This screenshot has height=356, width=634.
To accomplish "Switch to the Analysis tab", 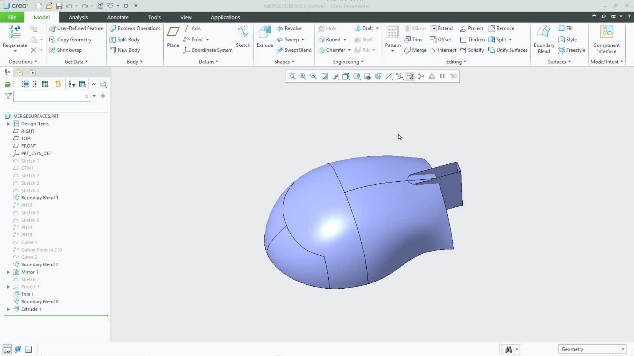I will pyautogui.click(x=78, y=17).
